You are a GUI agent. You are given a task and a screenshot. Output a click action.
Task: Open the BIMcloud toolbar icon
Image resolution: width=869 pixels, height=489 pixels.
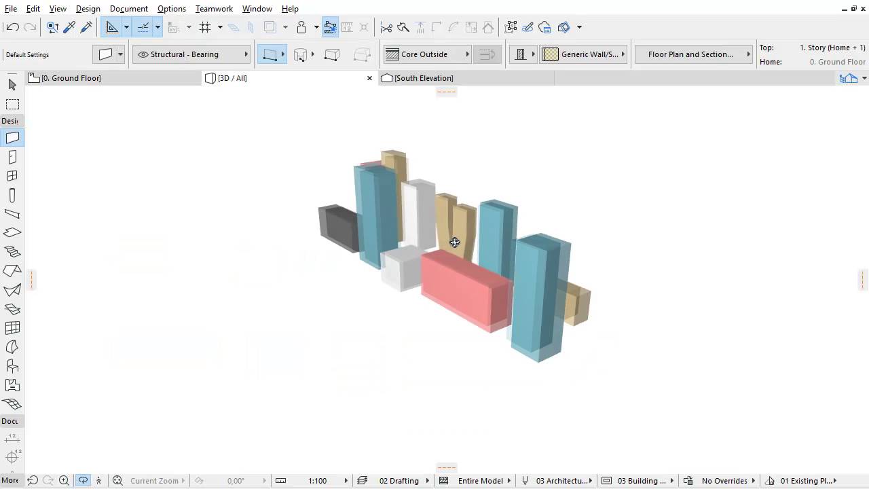point(544,27)
